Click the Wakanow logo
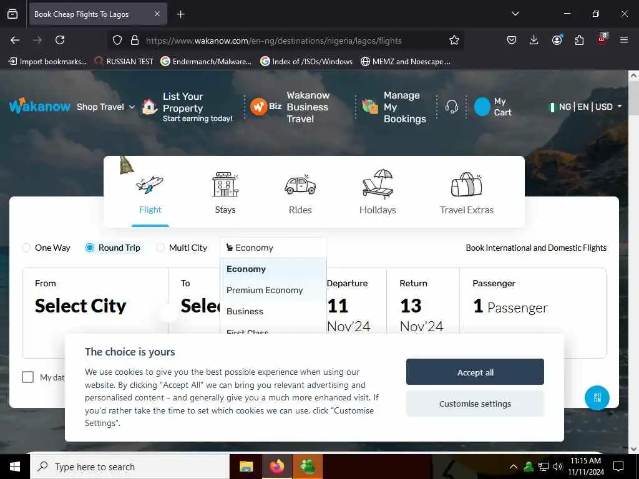Screen dimensions: 639x479 coord(39,106)
